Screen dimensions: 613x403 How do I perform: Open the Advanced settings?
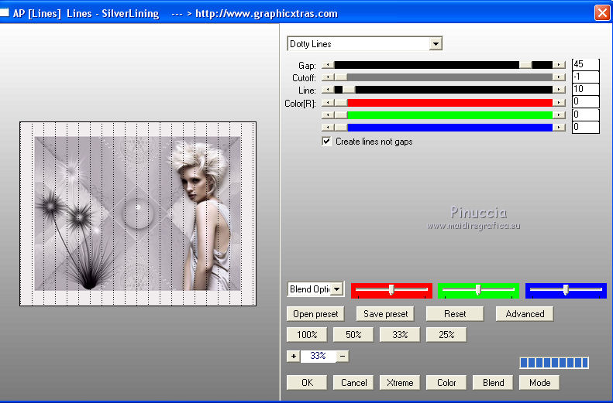click(525, 314)
